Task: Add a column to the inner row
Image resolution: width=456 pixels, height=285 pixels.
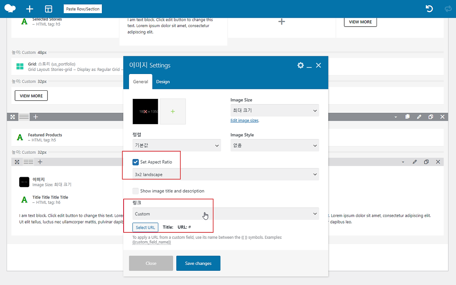Action: [x=40, y=162]
